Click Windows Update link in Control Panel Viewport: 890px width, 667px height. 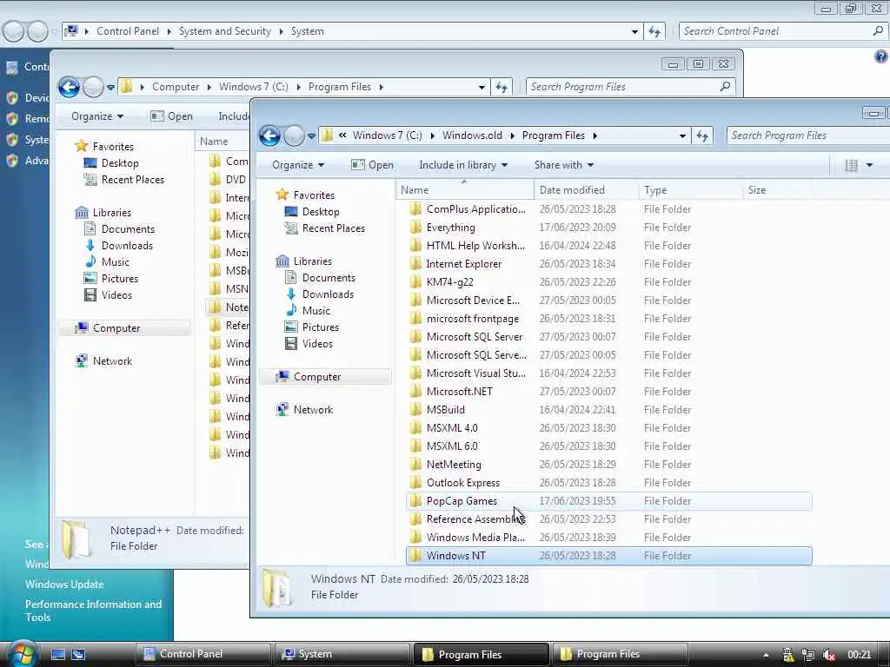tap(64, 584)
